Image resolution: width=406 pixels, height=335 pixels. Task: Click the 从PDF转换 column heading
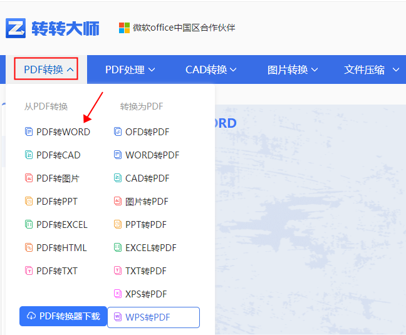(x=46, y=106)
